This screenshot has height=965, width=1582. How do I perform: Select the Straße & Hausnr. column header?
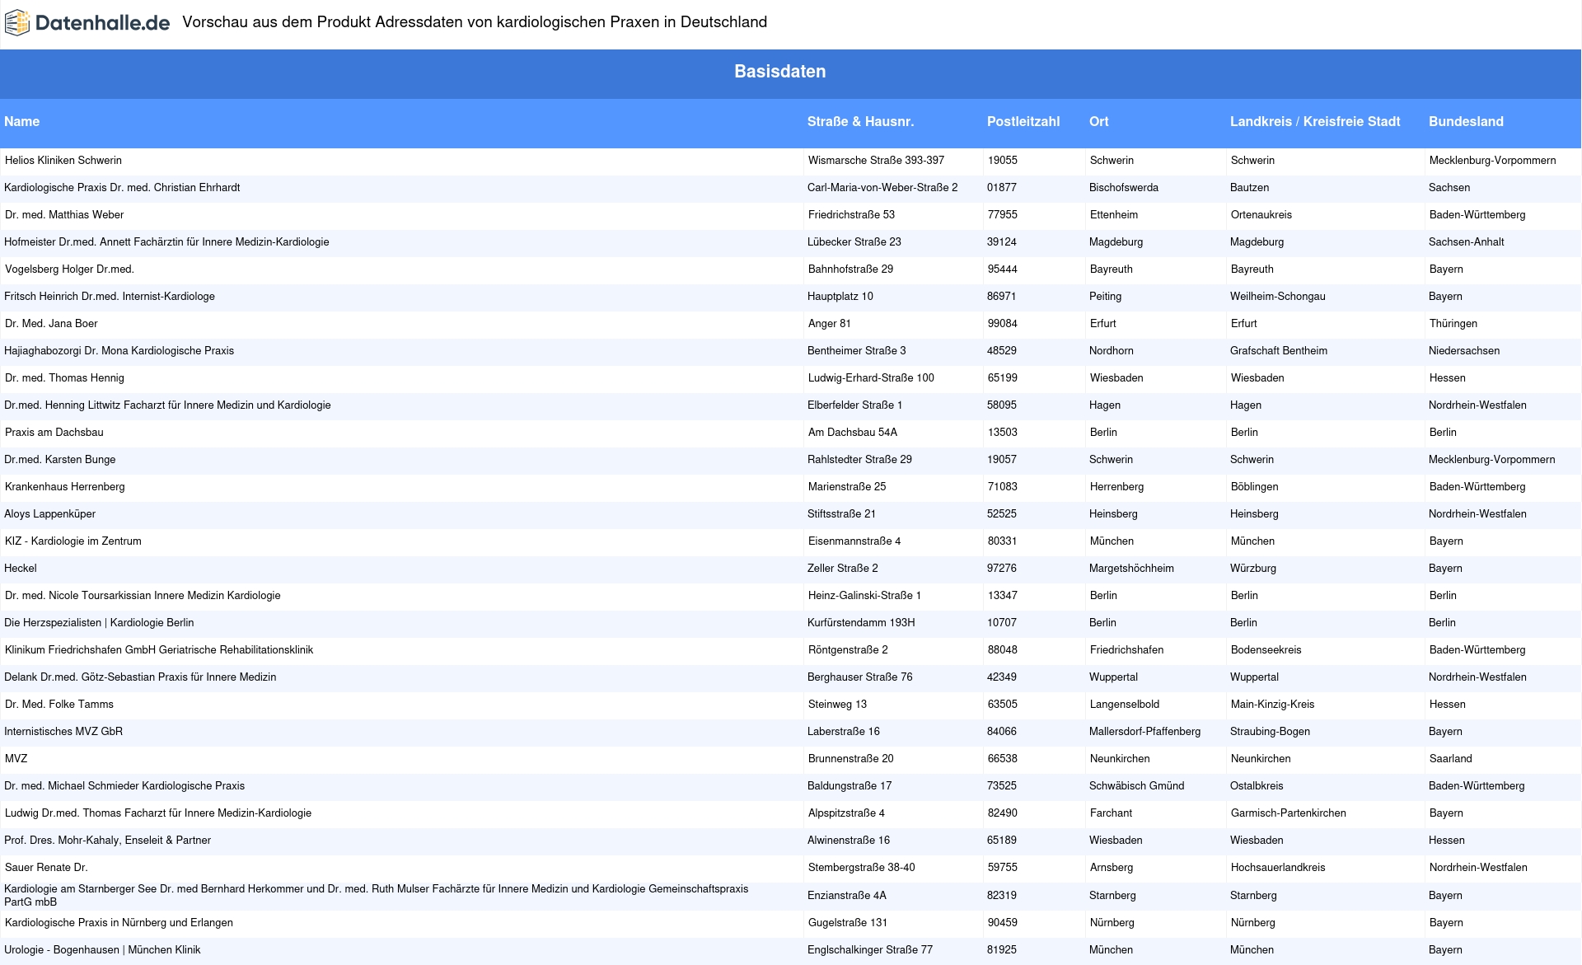(860, 121)
